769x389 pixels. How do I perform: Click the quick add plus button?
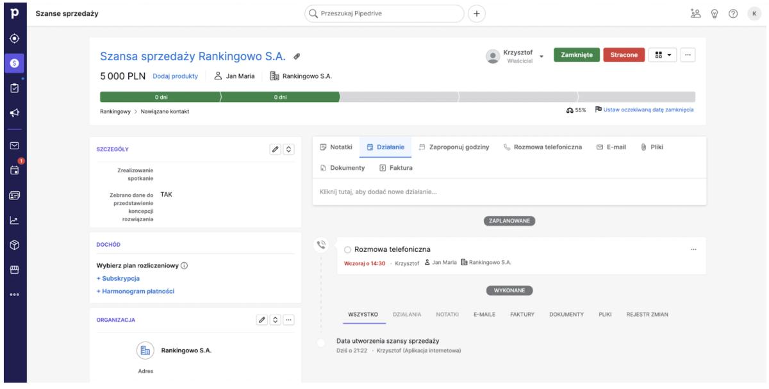[x=477, y=13]
